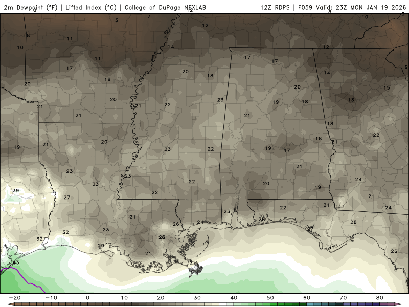
Task: Select the "College of DuPage NEXLAB" header text
Action: [165, 7]
